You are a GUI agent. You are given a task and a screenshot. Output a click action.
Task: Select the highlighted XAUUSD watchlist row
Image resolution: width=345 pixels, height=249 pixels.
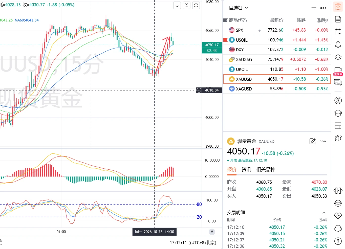pyautogui.click(x=277, y=79)
